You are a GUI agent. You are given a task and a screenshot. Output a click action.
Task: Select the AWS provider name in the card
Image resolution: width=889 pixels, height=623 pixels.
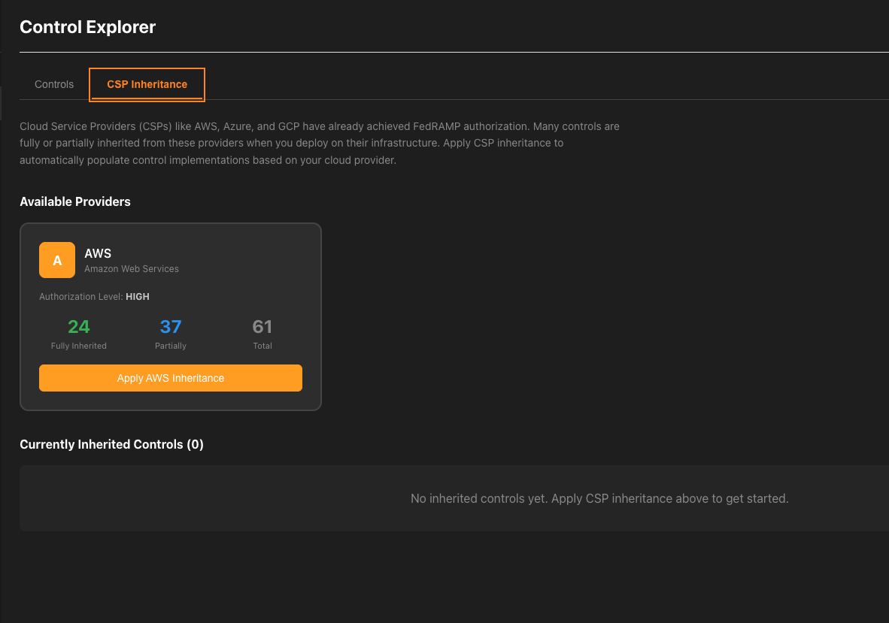(98, 254)
